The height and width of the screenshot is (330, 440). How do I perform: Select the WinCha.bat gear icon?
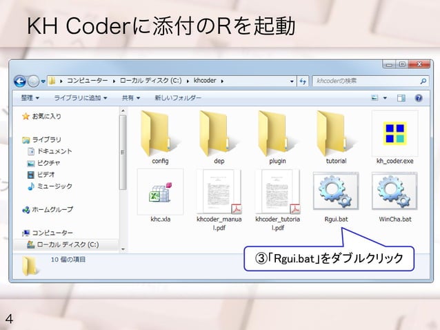pyautogui.click(x=394, y=191)
